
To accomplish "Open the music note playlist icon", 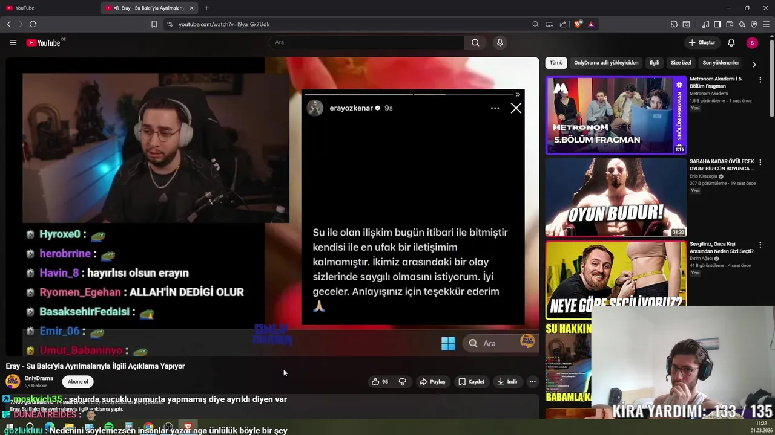I will coord(705,24).
